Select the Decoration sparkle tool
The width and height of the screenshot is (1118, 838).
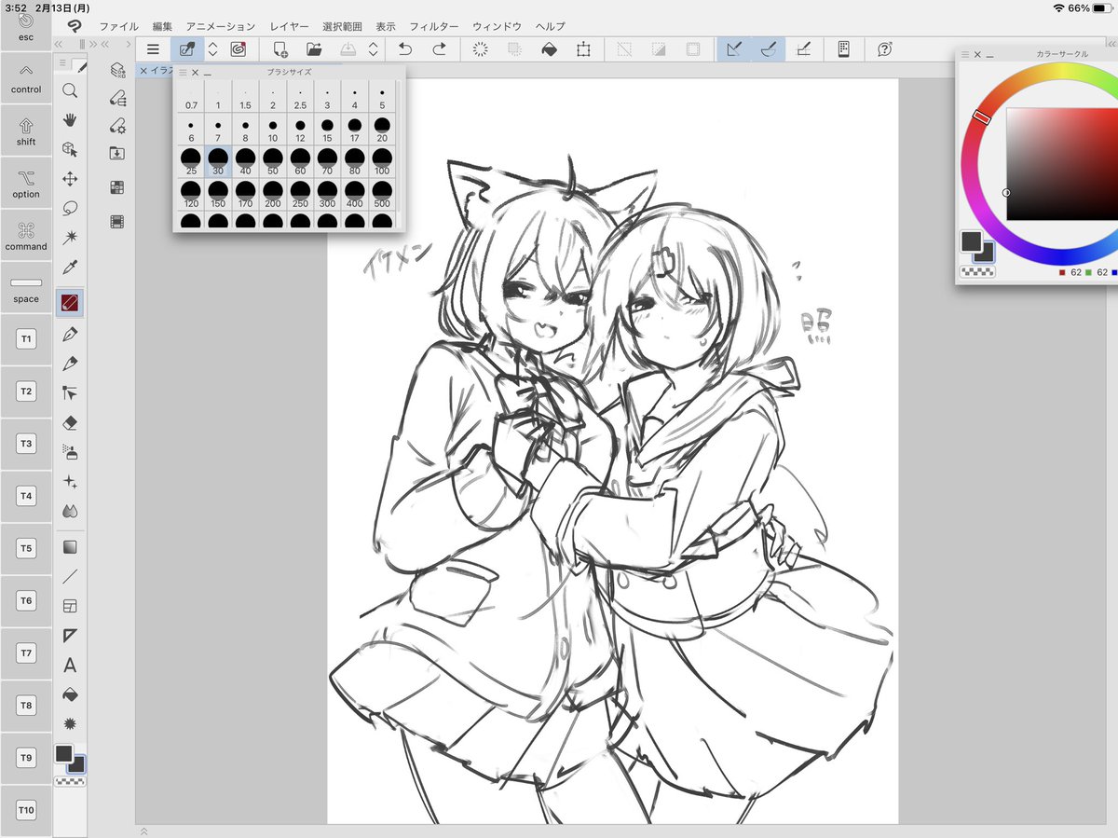(70, 482)
